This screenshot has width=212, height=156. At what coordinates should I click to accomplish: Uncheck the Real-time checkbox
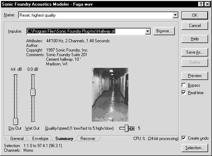[184, 93]
